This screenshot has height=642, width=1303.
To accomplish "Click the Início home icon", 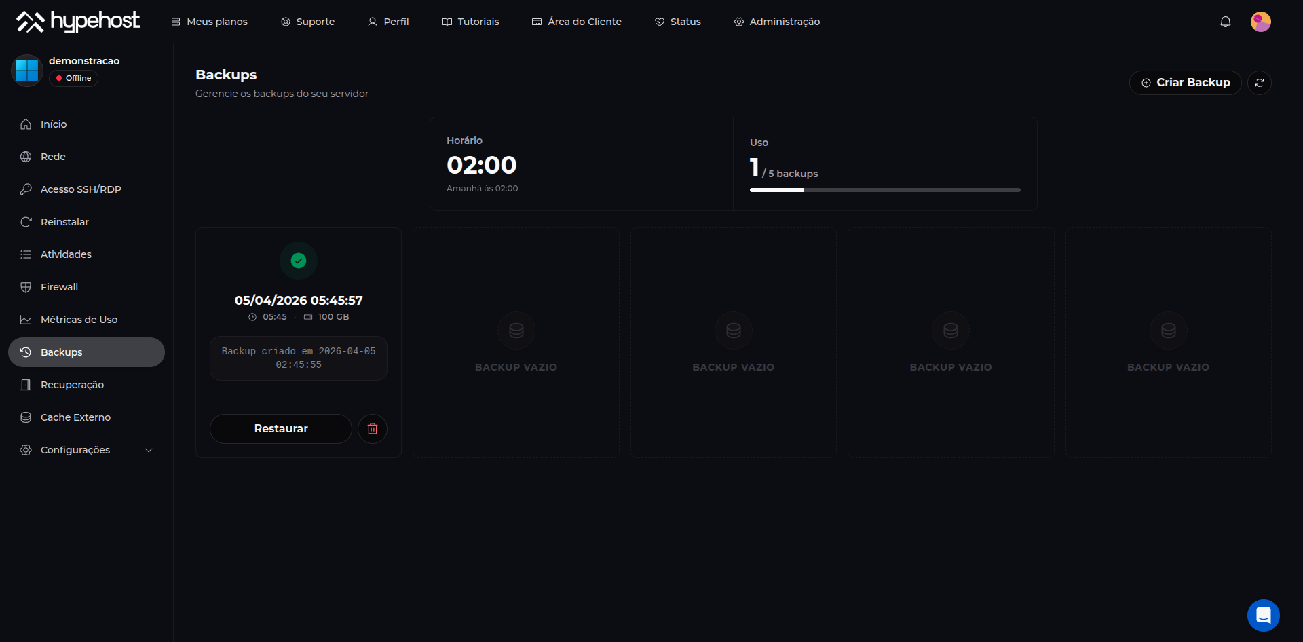I will (x=26, y=124).
